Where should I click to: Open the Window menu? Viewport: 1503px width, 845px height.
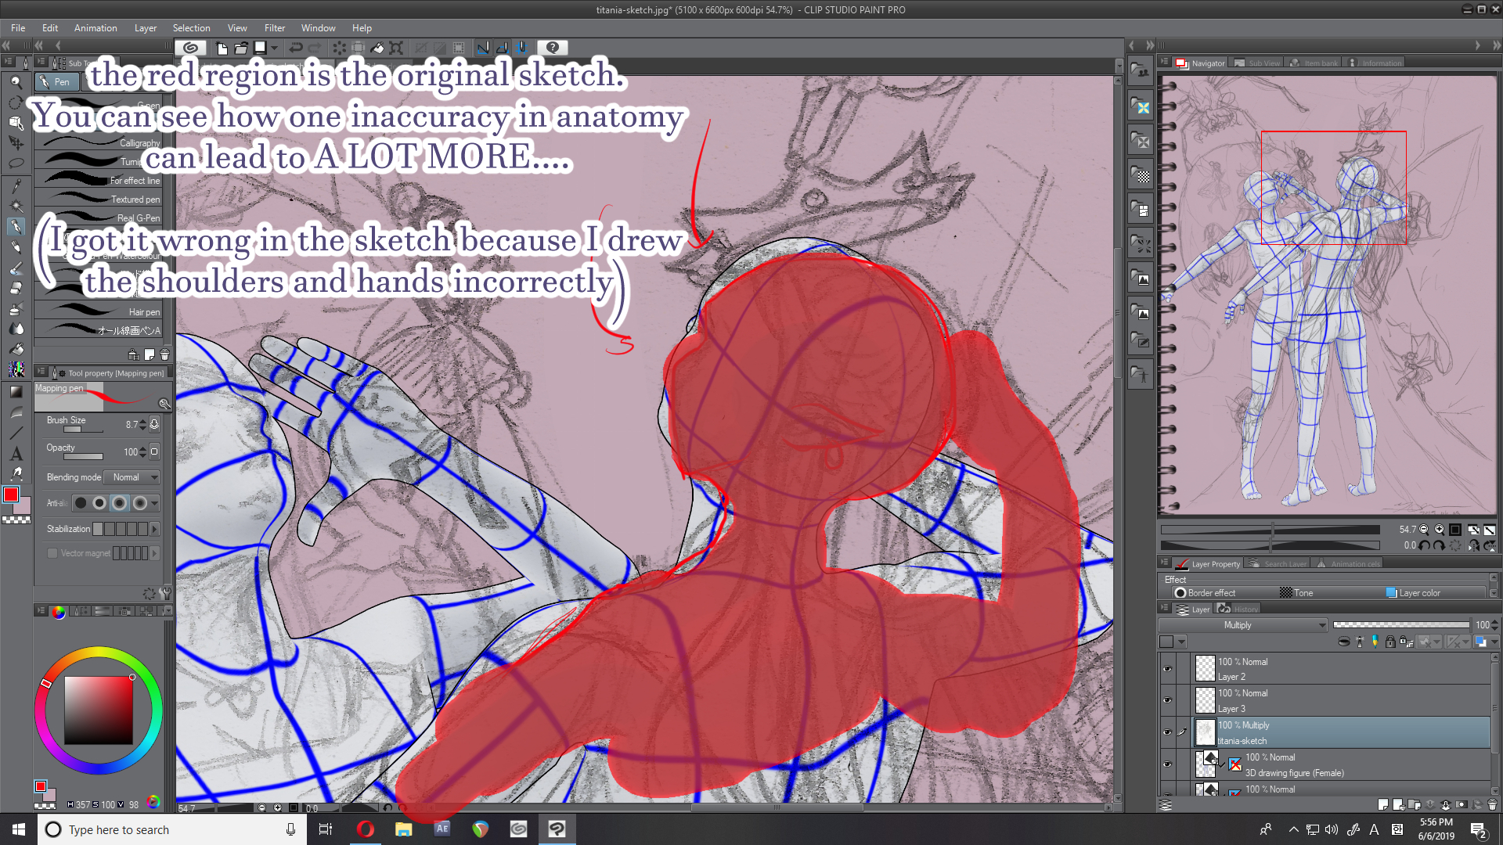(x=317, y=28)
